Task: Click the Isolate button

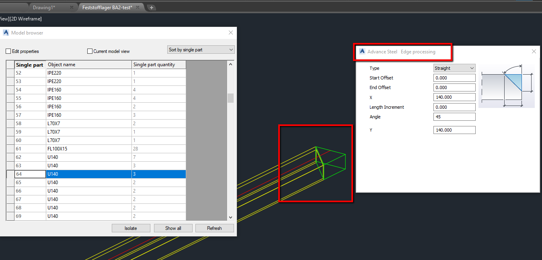Action: [x=131, y=228]
